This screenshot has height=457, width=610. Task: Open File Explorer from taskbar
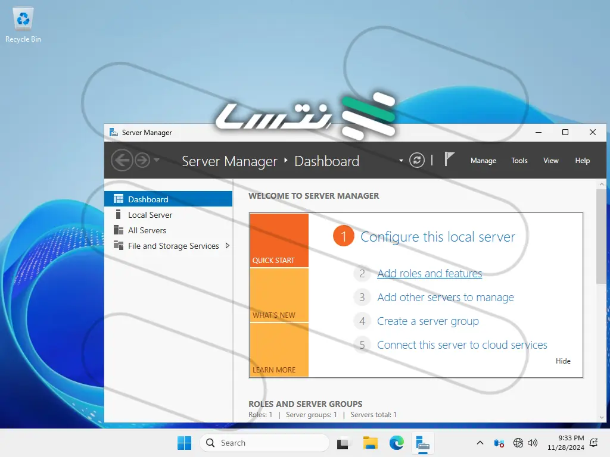(371, 443)
